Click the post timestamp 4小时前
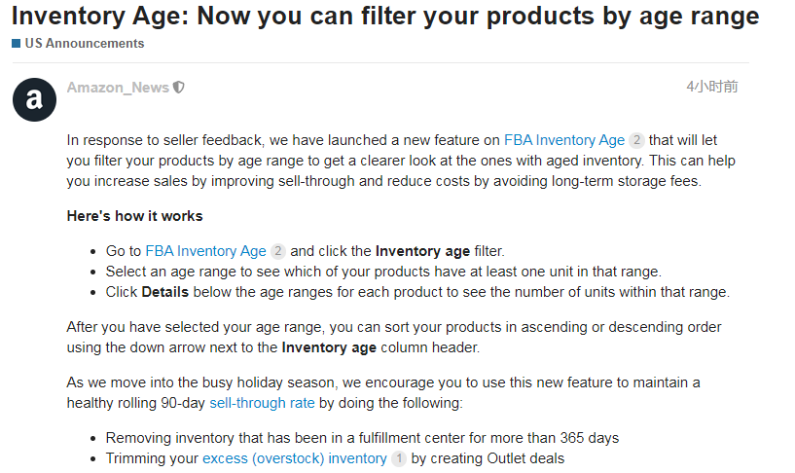 click(711, 87)
